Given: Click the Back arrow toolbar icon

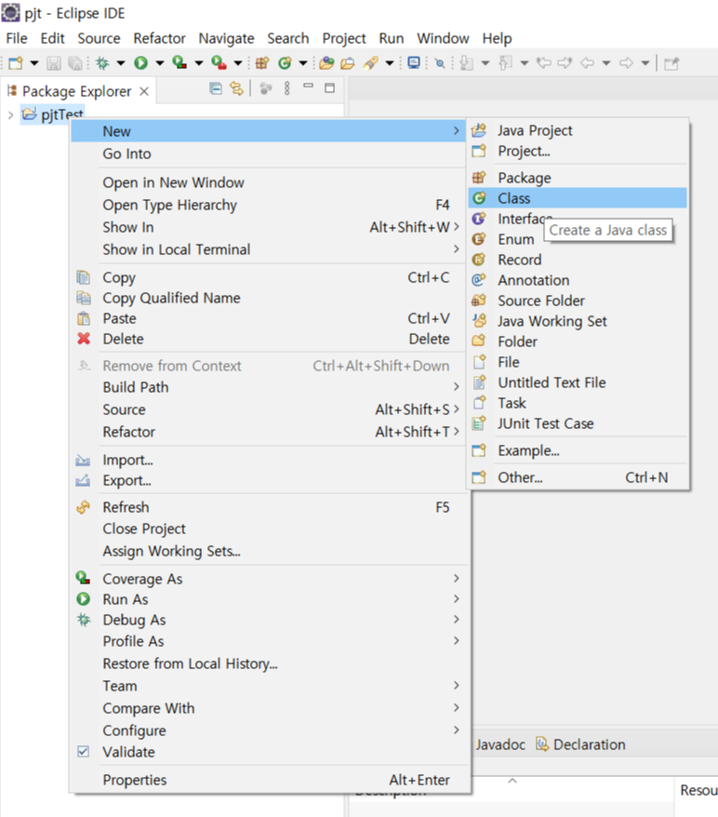Looking at the screenshot, I should coord(587,63).
